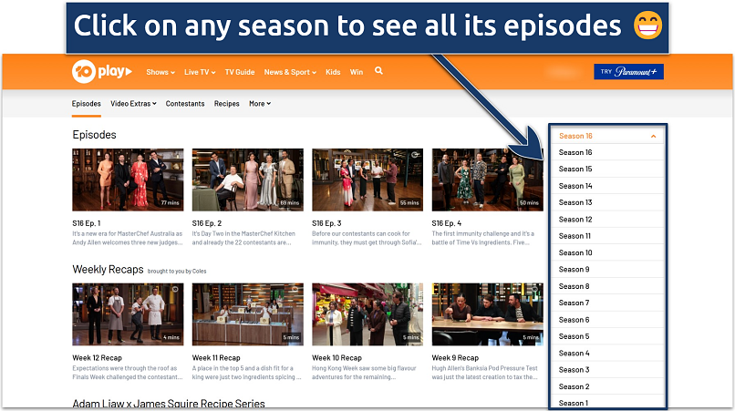
Task: Select Season 8 option
Action: pyautogui.click(x=607, y=286)
